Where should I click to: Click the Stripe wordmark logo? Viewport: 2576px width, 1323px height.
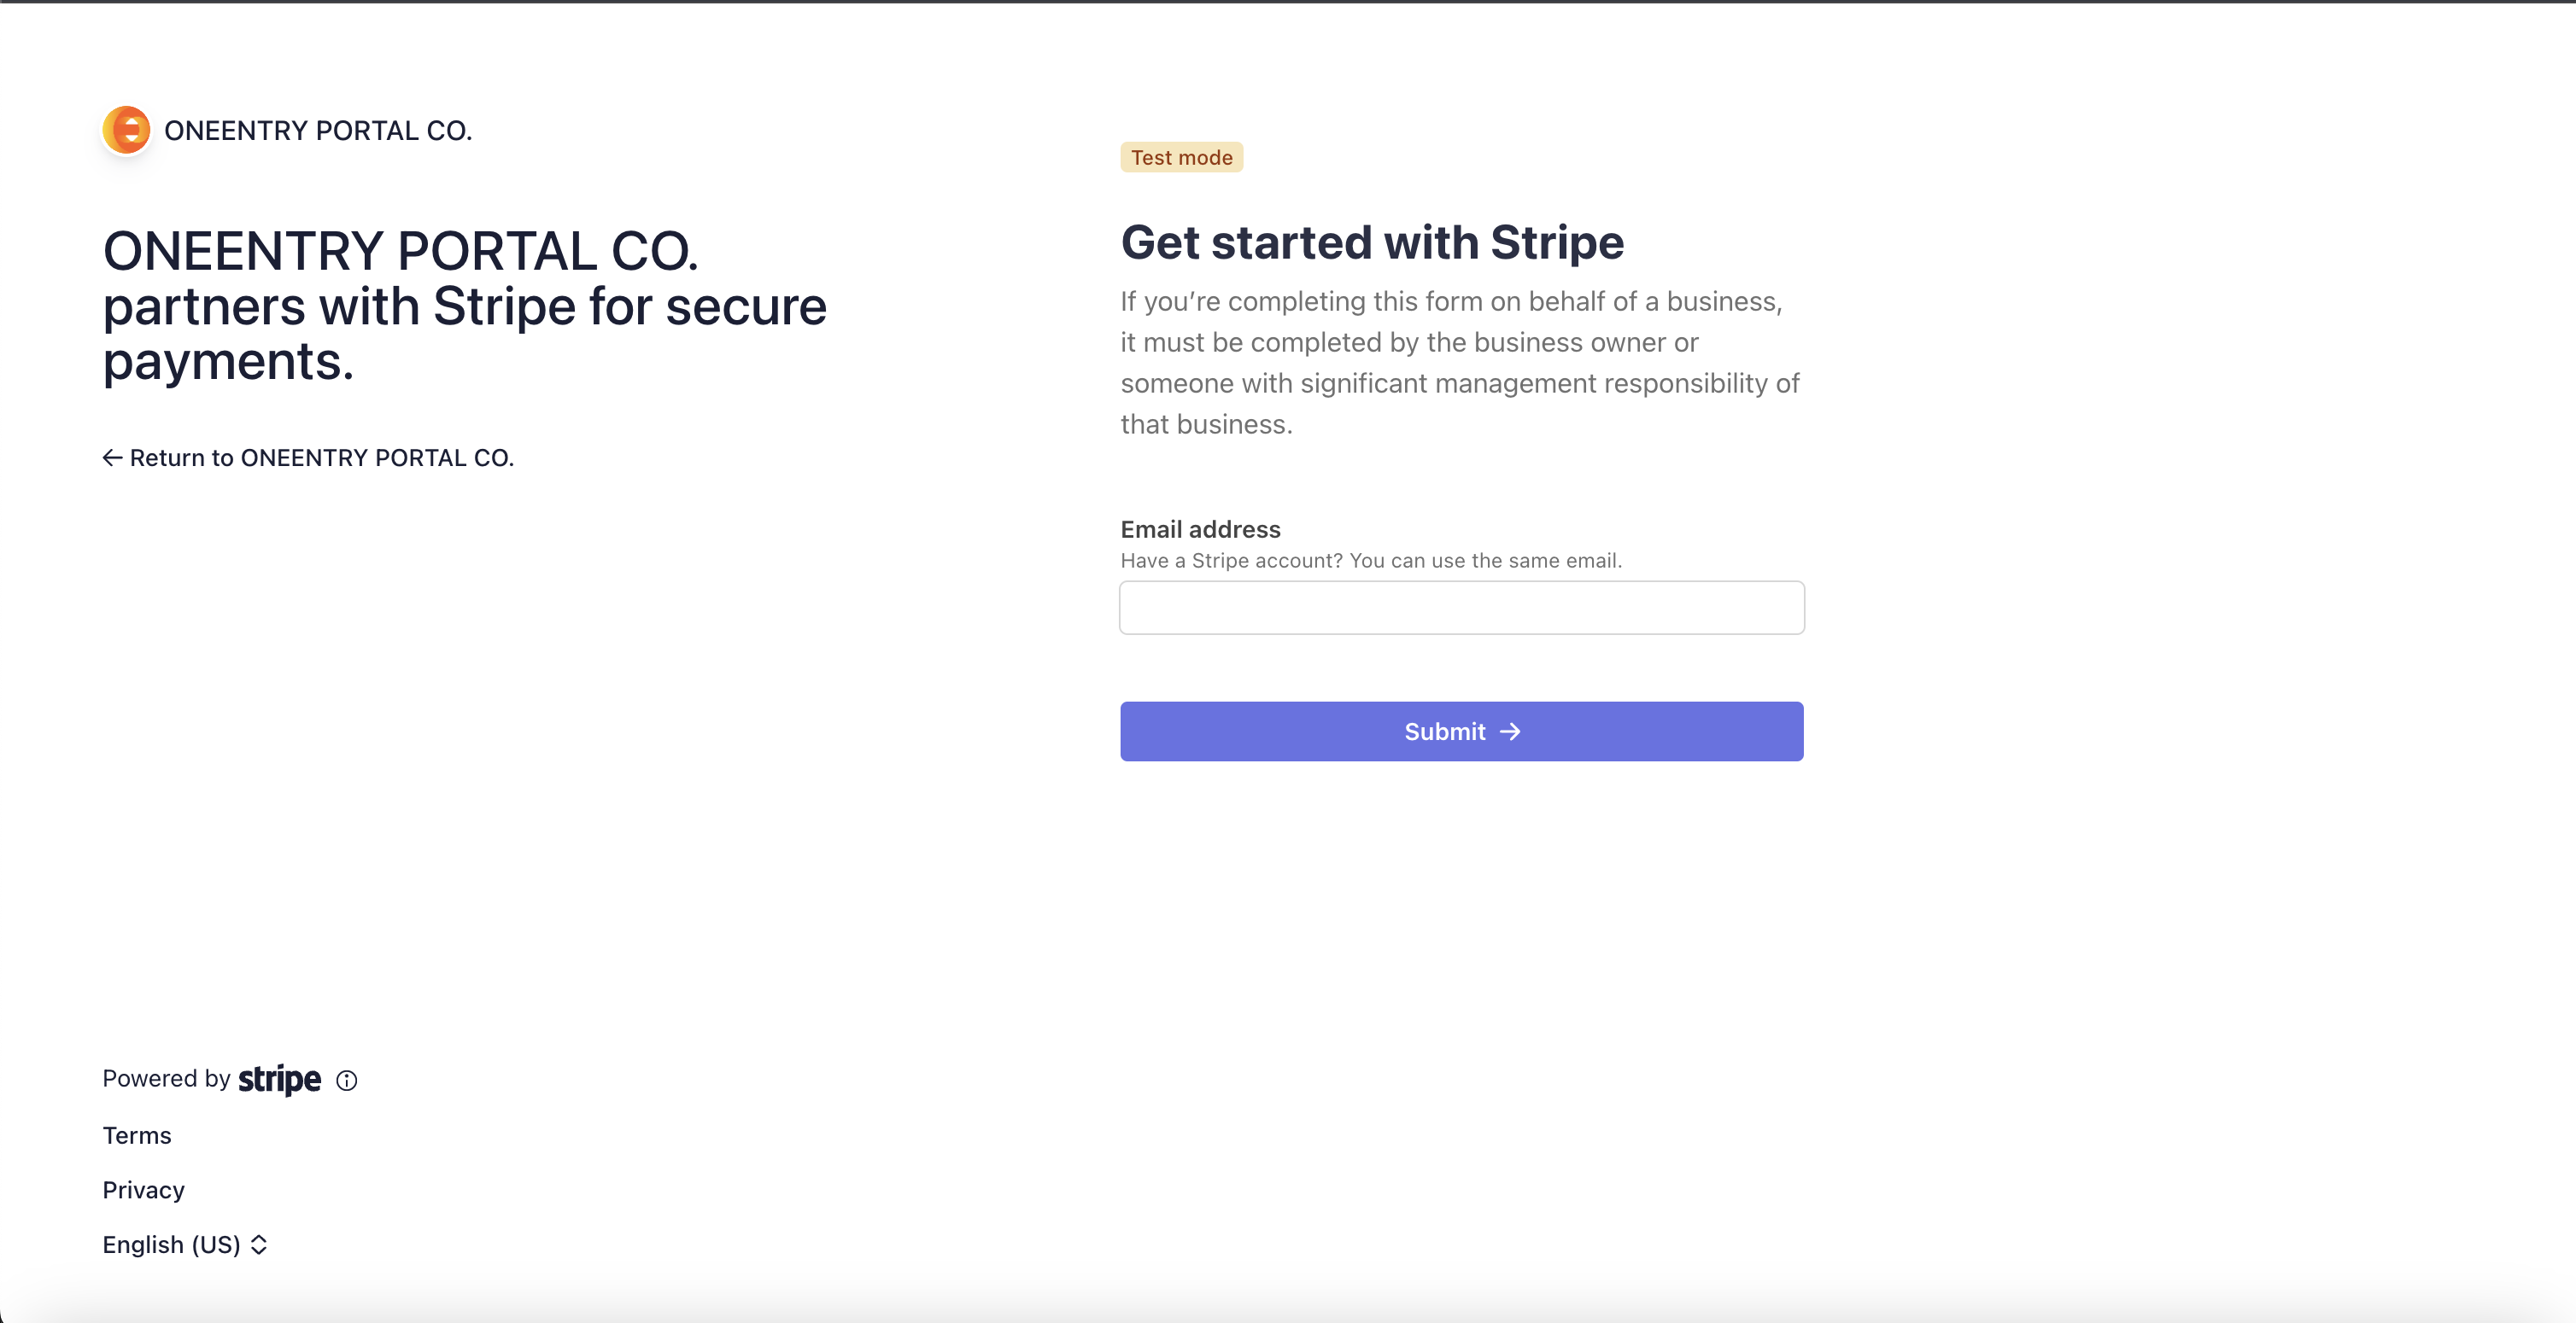click(x=279, y=1079)
